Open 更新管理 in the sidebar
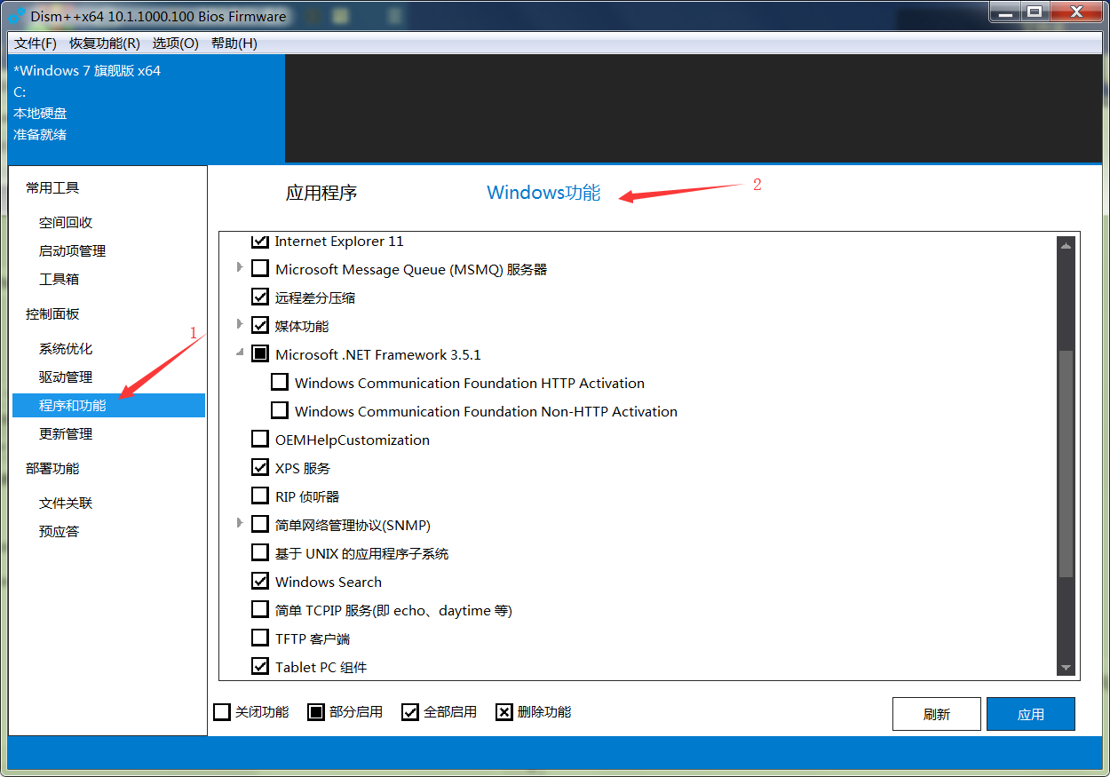The height and width of the screenshot is (777, 1110). pyautogui.click(x=66, y=434)
